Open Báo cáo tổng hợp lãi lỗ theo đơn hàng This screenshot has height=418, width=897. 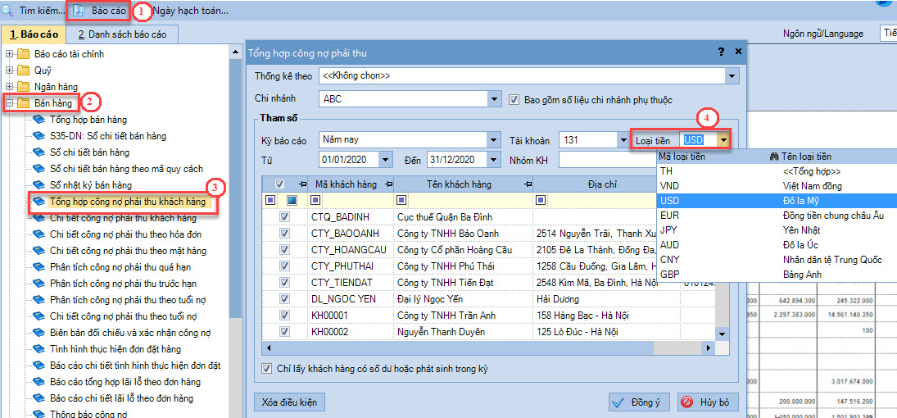[x=125, y=381]
